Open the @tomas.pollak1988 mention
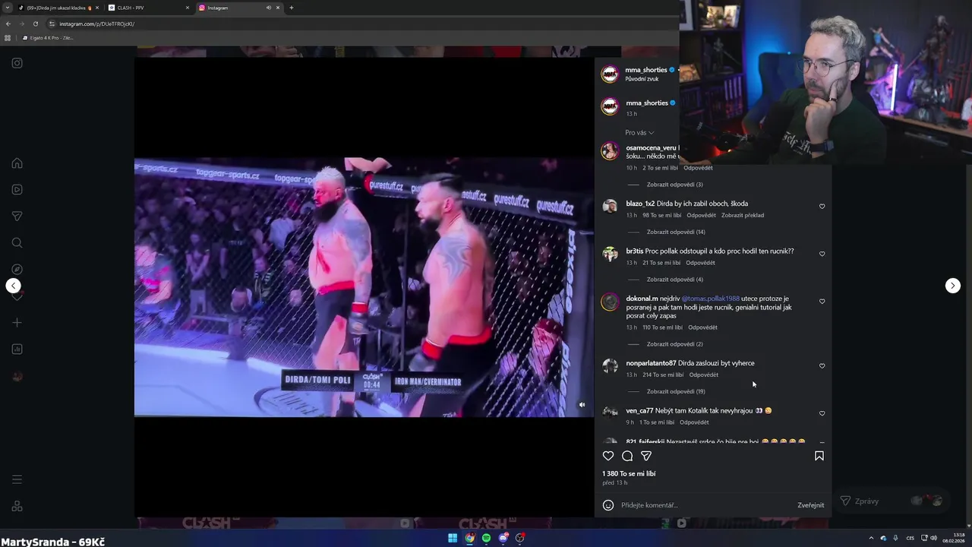The image size is (972, 547). tap(710, 299)
